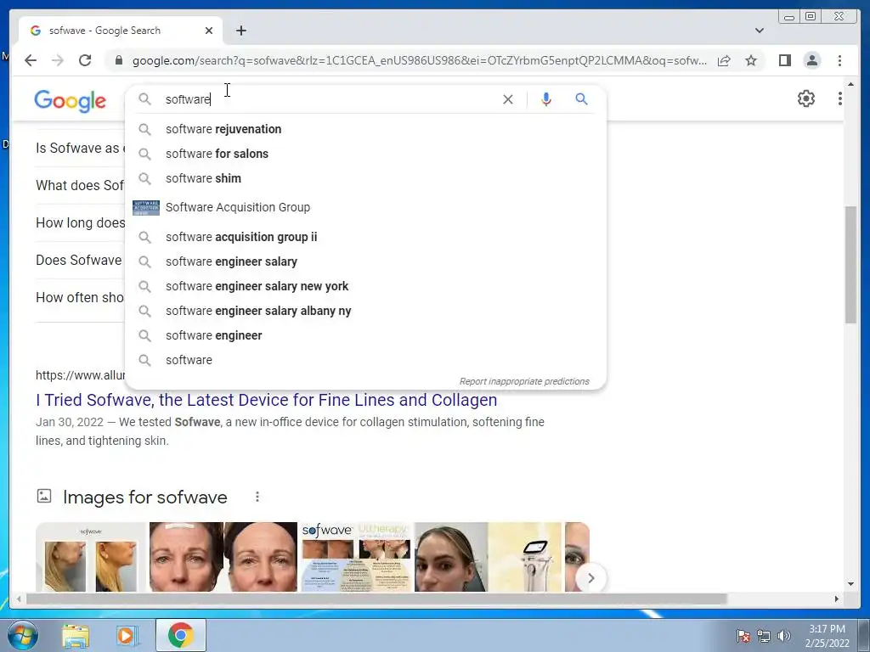
Task: Open "I Tried Sofwave" article link
Action: tap(266, 400)
